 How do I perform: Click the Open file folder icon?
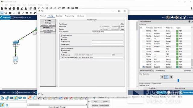point(6,8)
